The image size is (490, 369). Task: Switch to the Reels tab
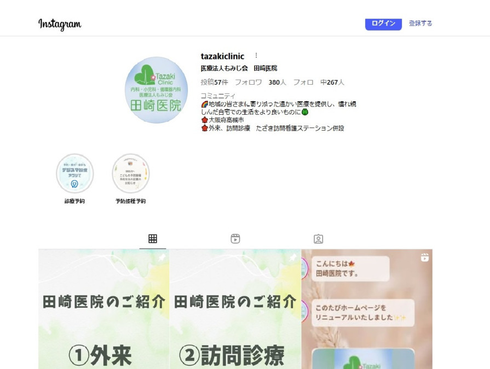coord(235,239)
